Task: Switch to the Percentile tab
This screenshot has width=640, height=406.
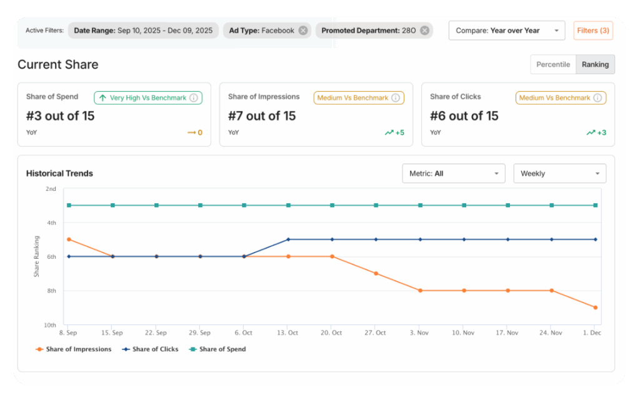Action: click(x=552, y=64)
